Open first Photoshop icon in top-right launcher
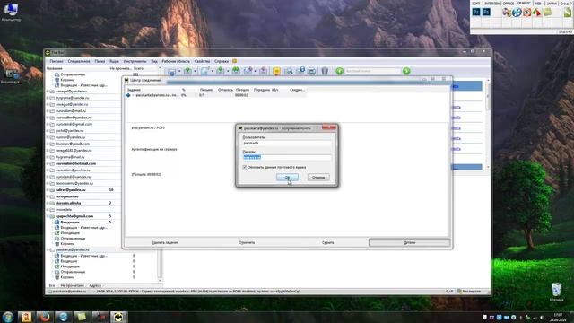Viewport: 574px width, 323px height. [476, 12]
